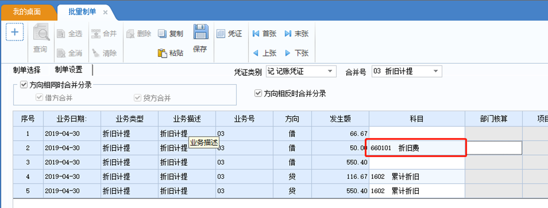Click the 部门核算 column header
This screenshot has height=208, width=548.
point(494,119)
